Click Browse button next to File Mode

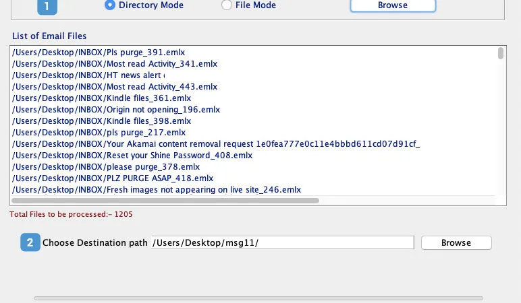(393, 5)
